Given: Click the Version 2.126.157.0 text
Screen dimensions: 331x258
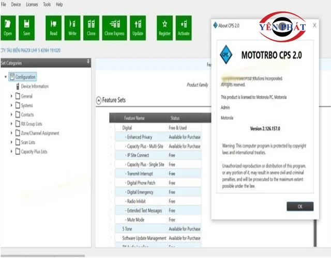Looking at the screenshot, I should click(x=265, y=128).
